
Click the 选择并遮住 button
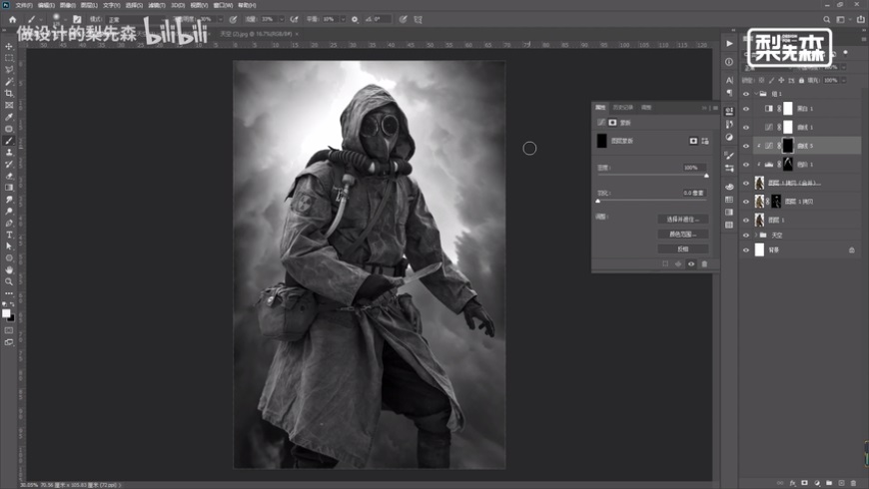tap(683, 220)
